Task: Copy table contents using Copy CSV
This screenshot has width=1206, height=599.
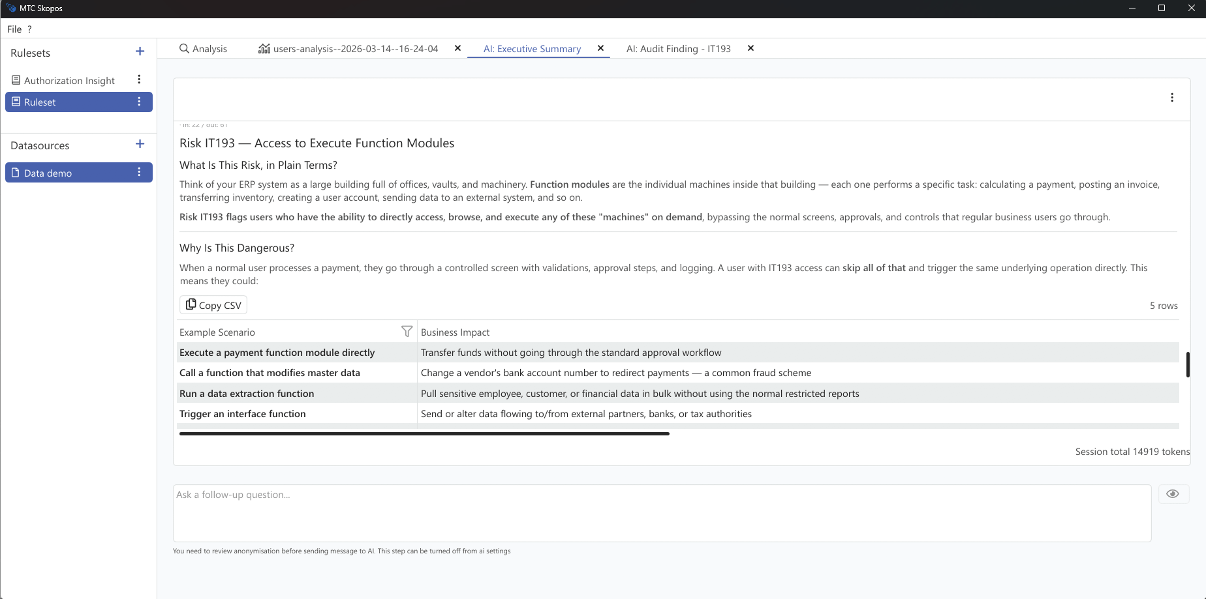Action: tap(213, 304)
